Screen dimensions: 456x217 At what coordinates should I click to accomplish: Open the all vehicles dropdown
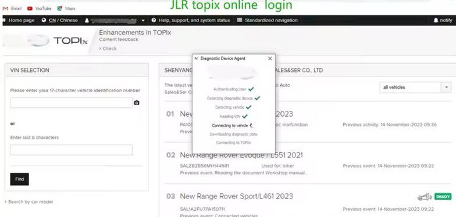[415, 87]
